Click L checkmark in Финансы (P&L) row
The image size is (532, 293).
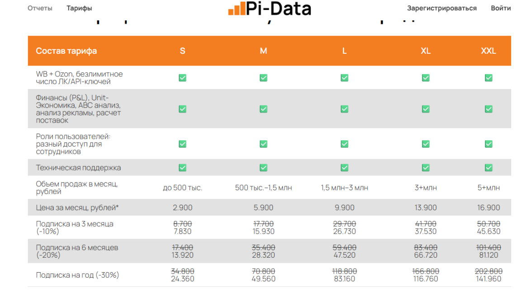click(344, 109)
